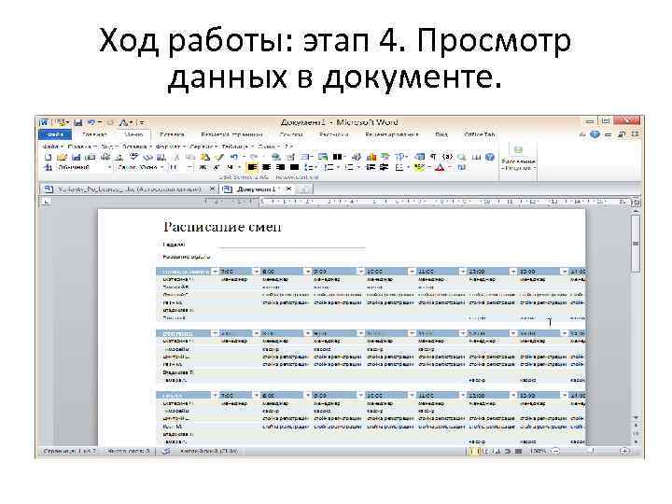
Task: Switch to the Документ1 document tab
Action: [x=256, y=189]
